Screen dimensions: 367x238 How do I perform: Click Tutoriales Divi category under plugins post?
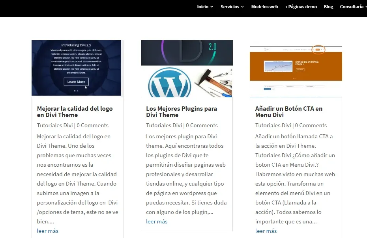(x=164, y=125)
